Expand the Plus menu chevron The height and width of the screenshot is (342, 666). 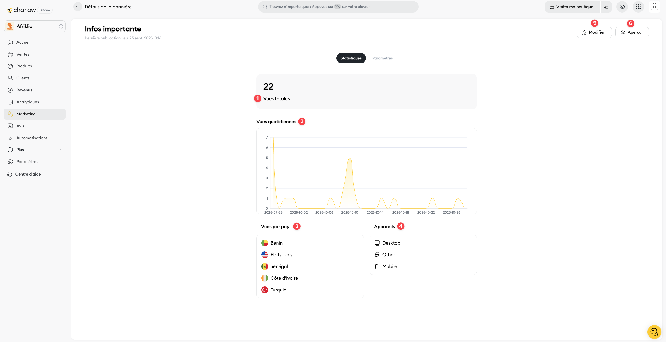tap(61, 150)
